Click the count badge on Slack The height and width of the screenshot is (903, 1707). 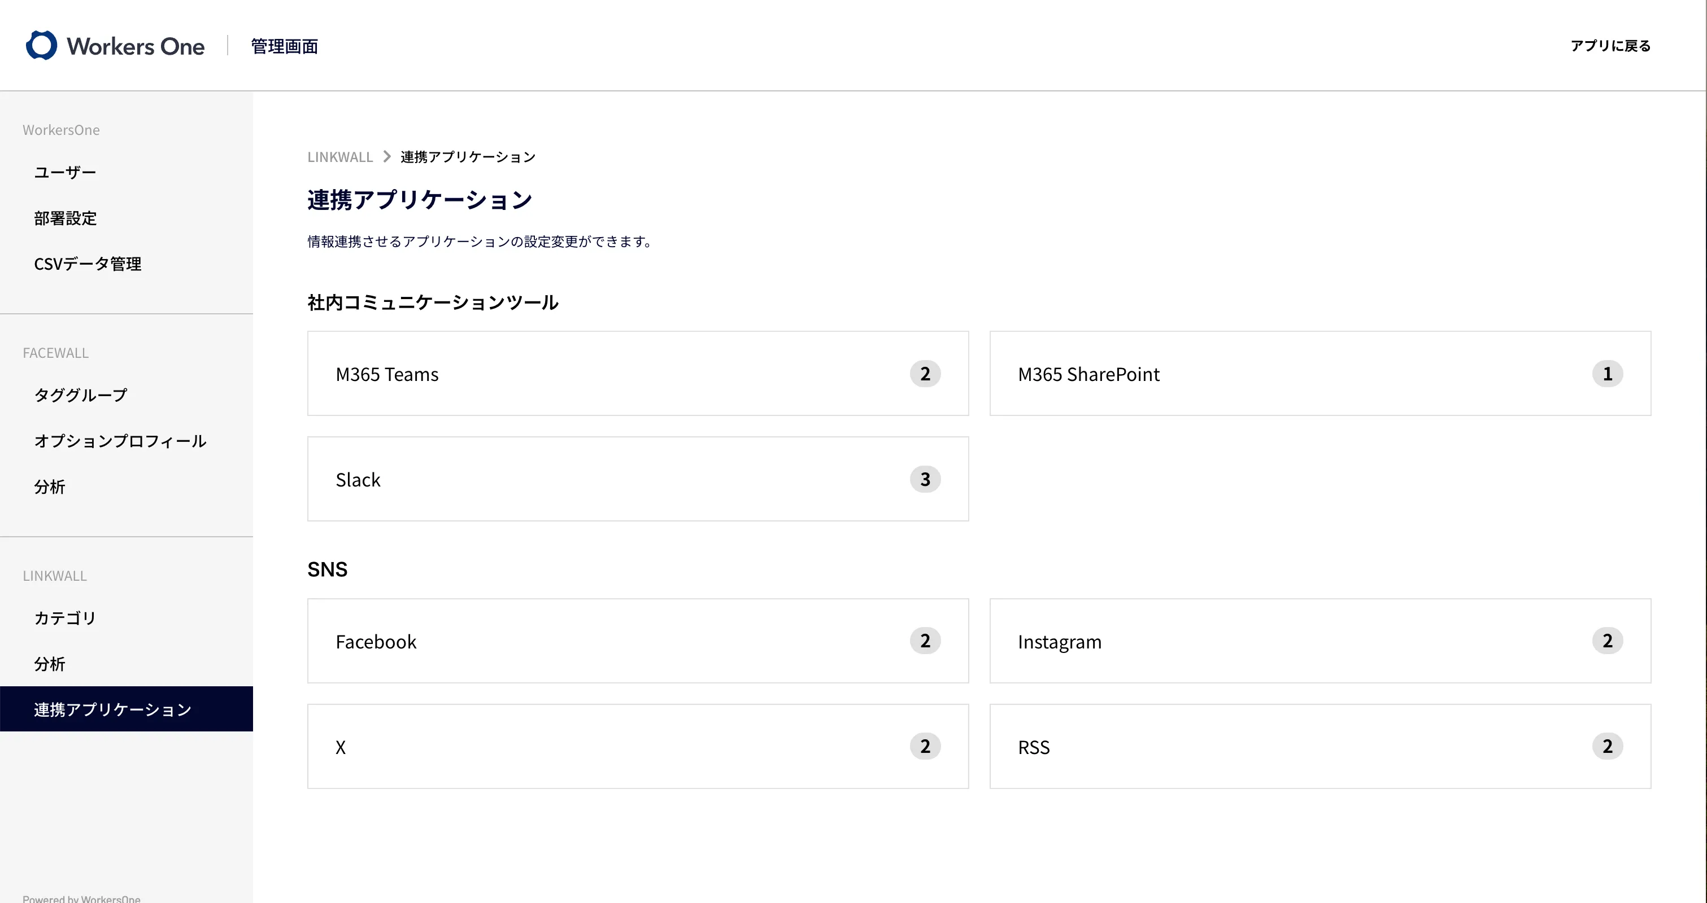click(925, 479)
